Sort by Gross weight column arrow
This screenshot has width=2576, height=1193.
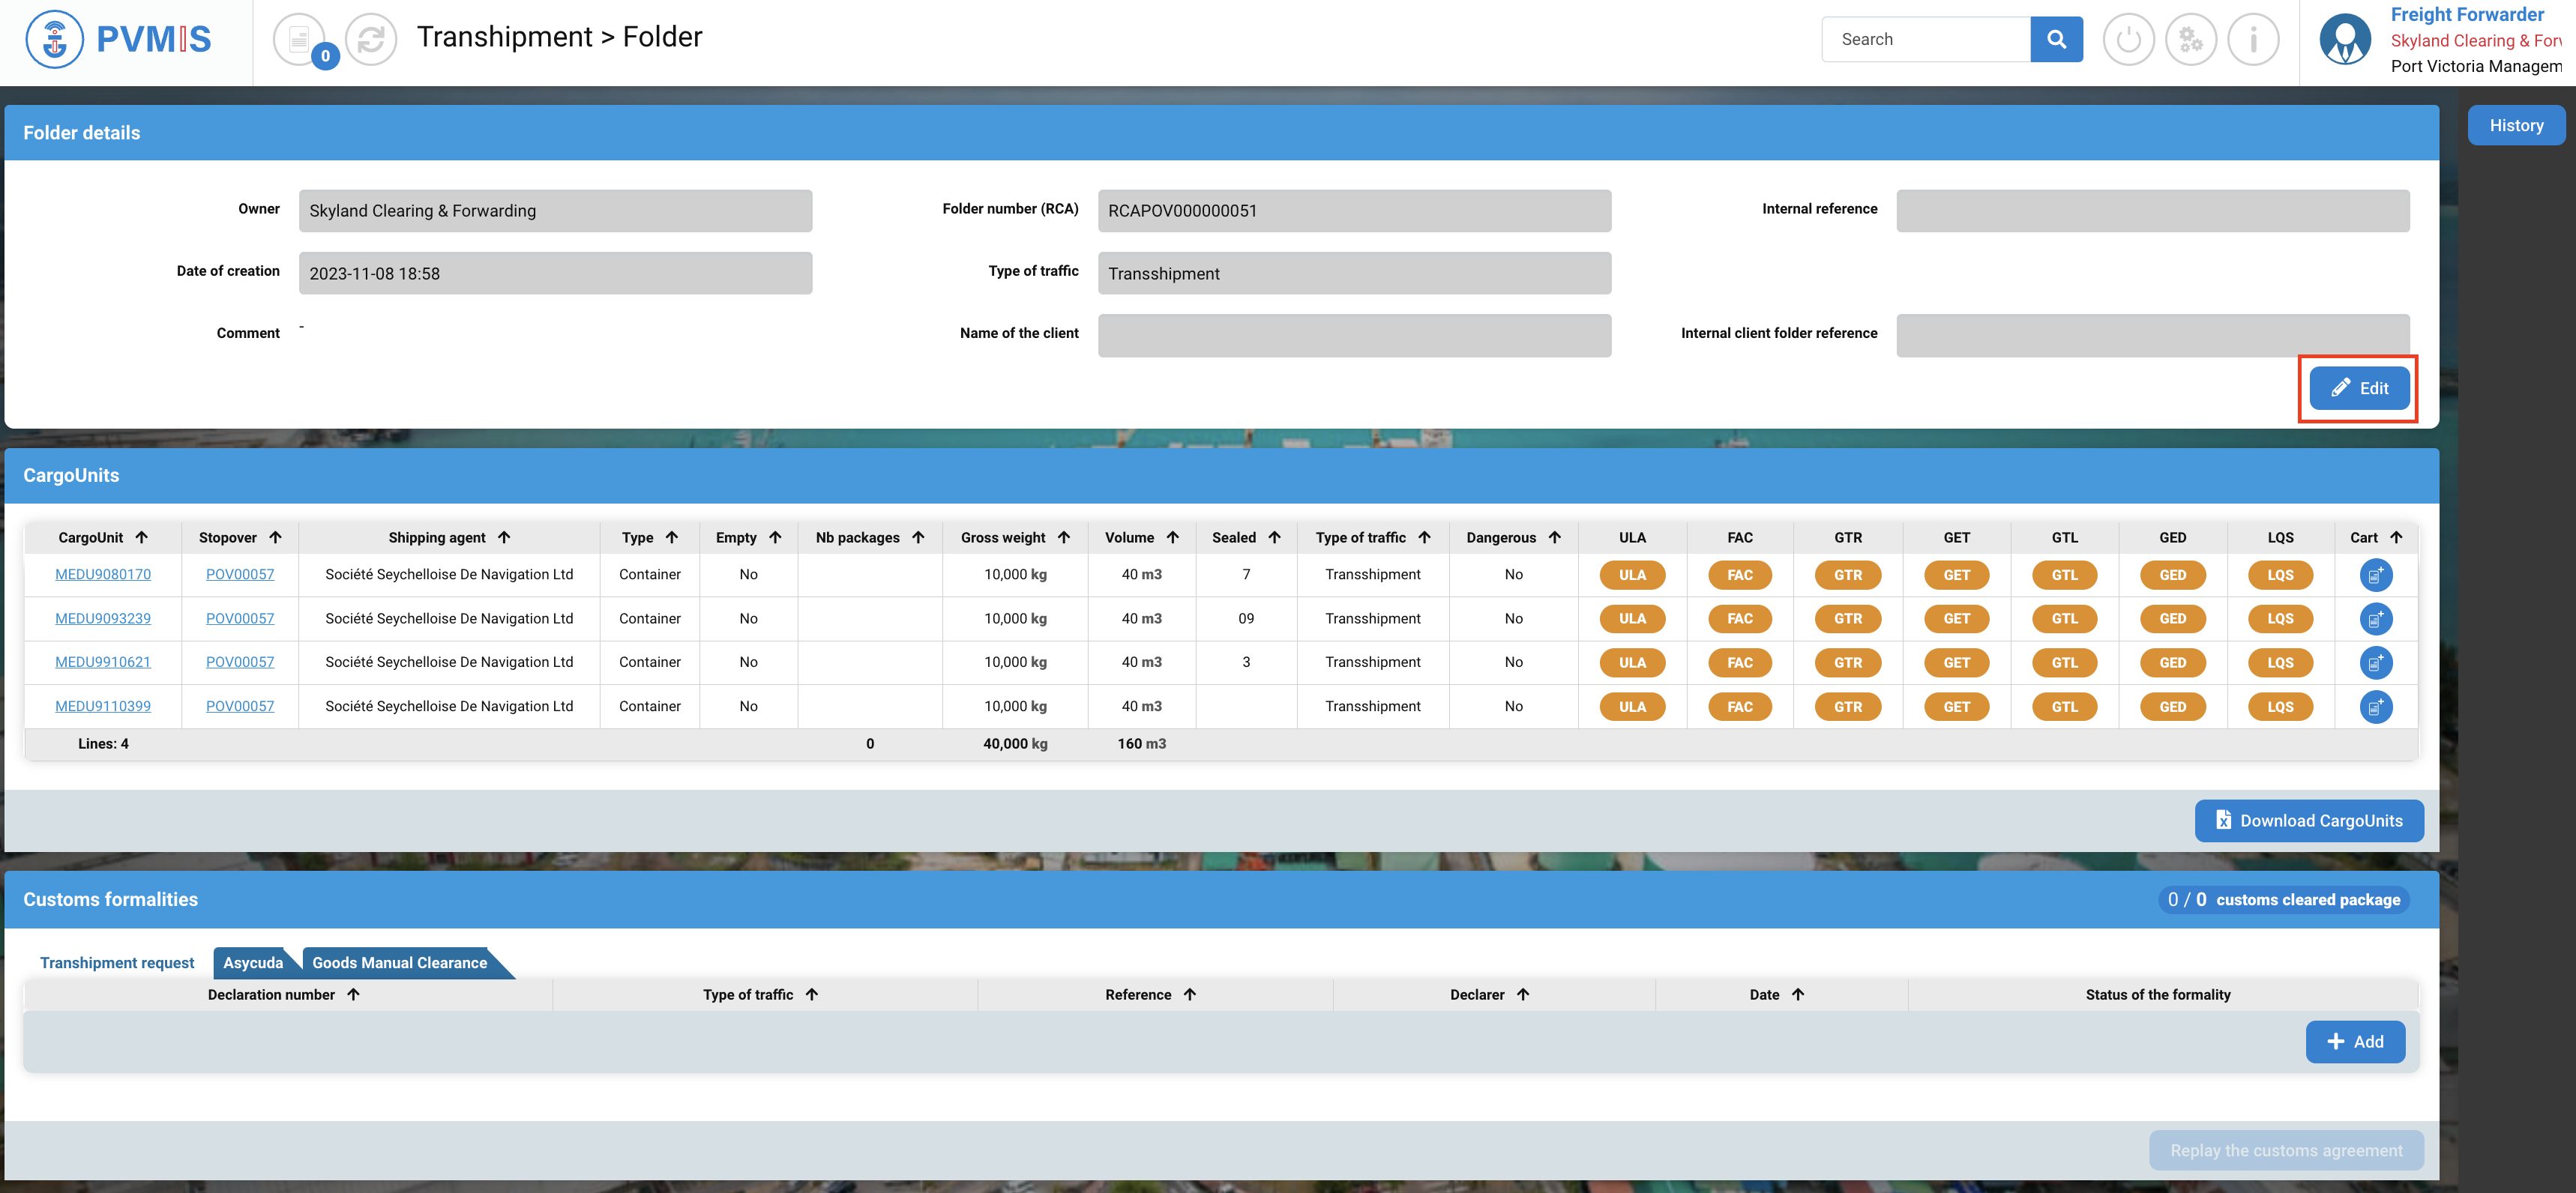[1064, 537]
